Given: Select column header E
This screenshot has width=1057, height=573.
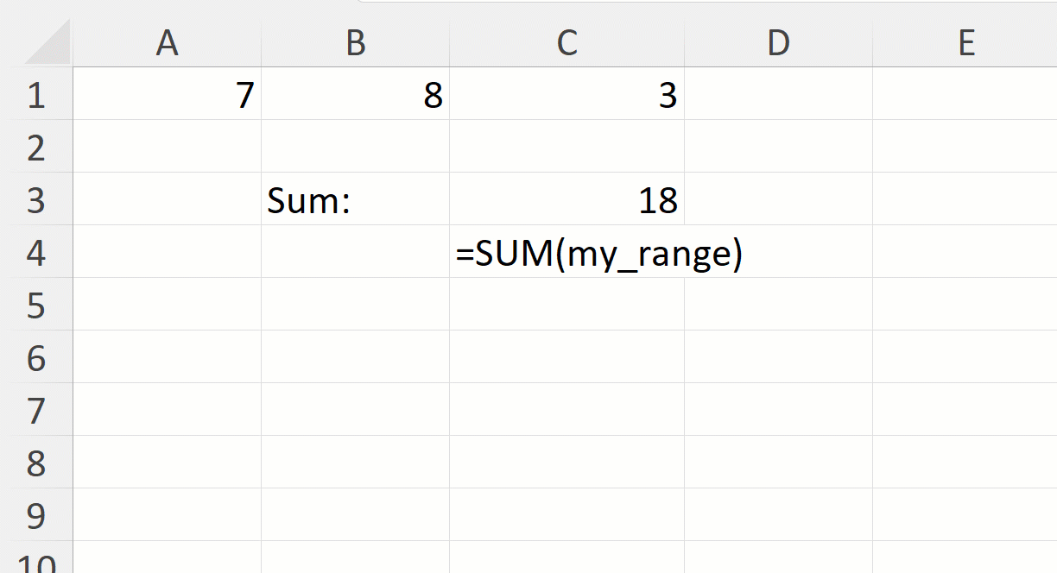Looking at the screenshot, I should pos(965,41).
